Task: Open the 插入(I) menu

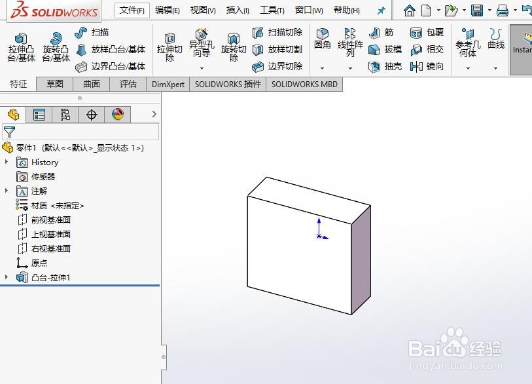Action: tap(238, 10)
